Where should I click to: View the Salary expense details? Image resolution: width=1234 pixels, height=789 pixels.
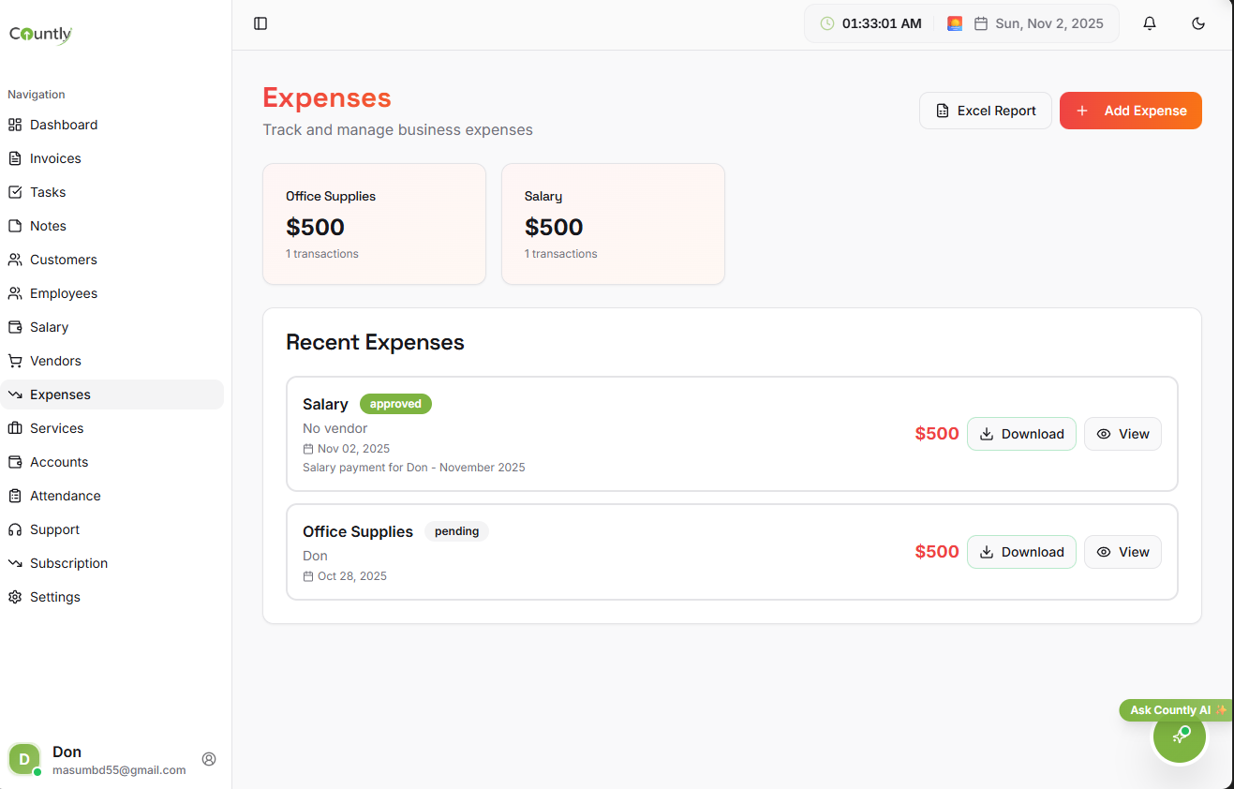tap(1122, 434)
